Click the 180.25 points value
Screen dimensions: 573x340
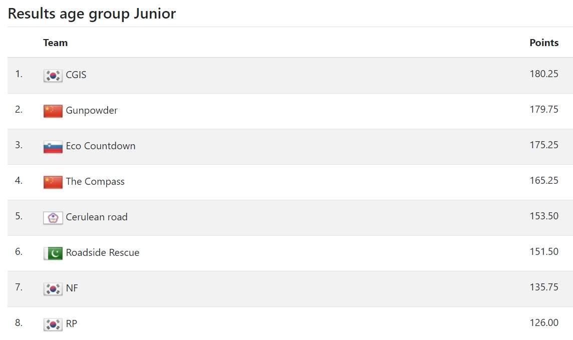tap(544, 74)
